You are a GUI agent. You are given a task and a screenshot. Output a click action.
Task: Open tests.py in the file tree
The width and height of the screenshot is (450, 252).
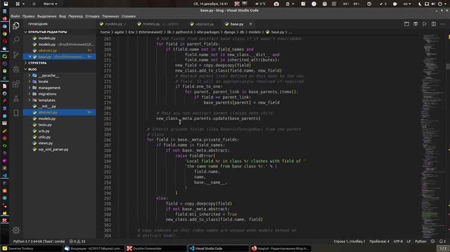[45, 125]
